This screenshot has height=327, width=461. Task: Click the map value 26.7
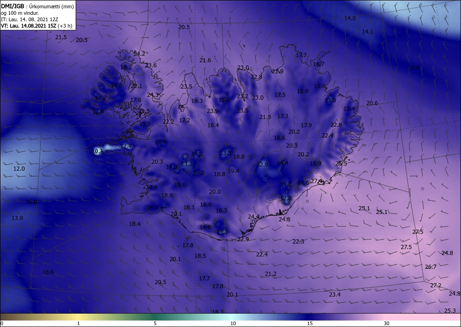(x=431, y=267)
